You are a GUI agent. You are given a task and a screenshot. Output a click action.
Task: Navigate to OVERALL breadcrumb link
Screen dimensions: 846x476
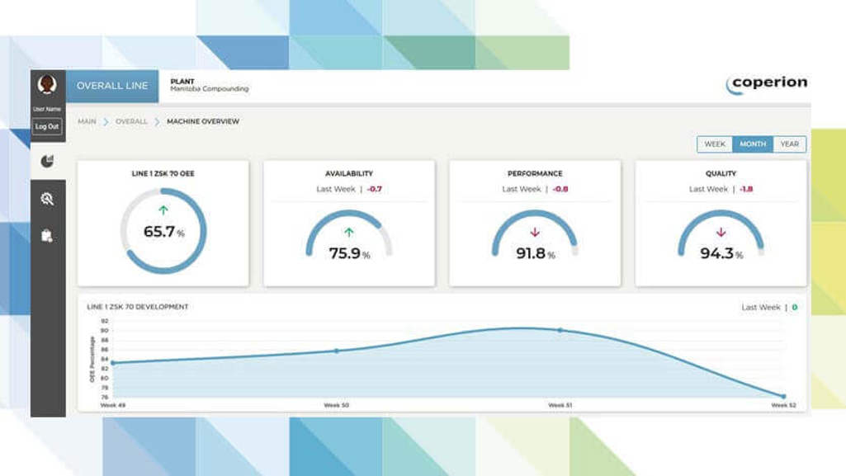pos(131,122)
